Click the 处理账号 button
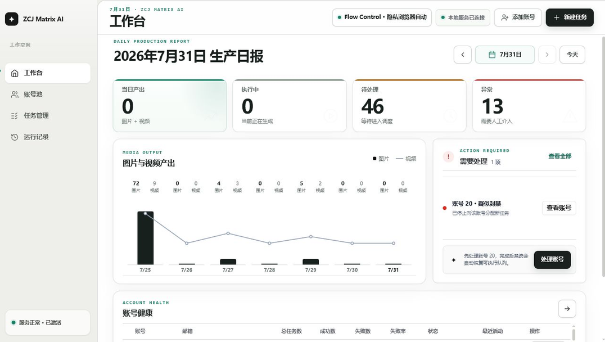This screenshot has height=342, width=605. (x=552, y=259)
